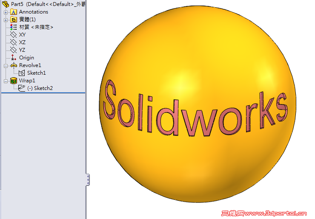Screen dimensions: 315x219
Task: Click the Sketch2 sketch icon
Action: (x=21, y=88)
